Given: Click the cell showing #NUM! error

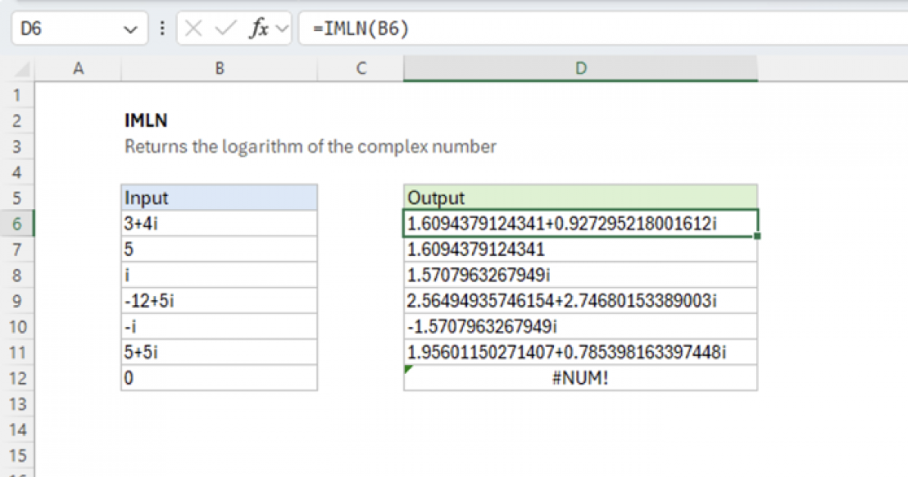Looking at the screenshot, I should tap(580, 376).
